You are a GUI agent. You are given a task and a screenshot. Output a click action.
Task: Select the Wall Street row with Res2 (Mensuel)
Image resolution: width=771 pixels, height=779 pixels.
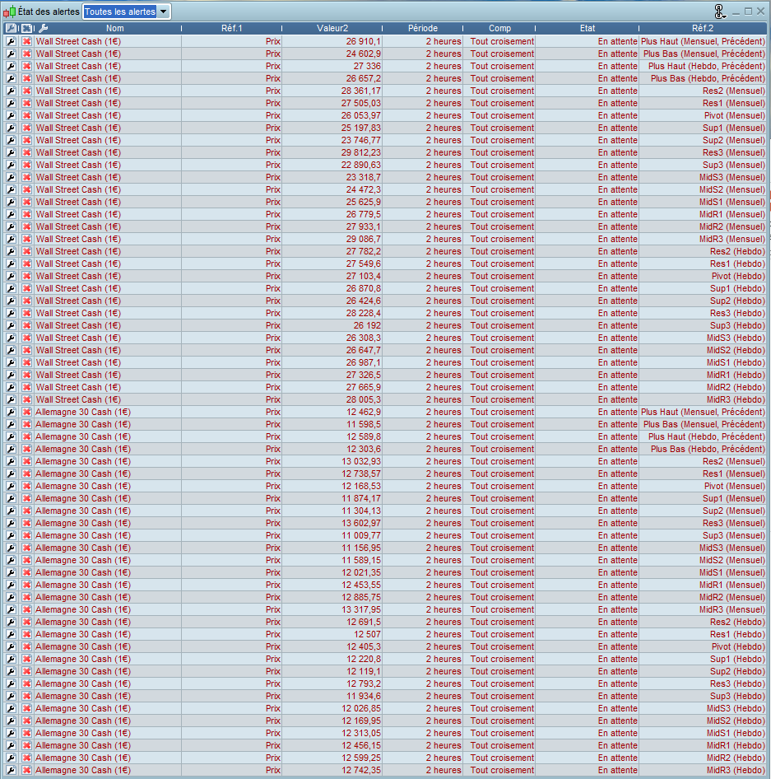tap(385, 91)
